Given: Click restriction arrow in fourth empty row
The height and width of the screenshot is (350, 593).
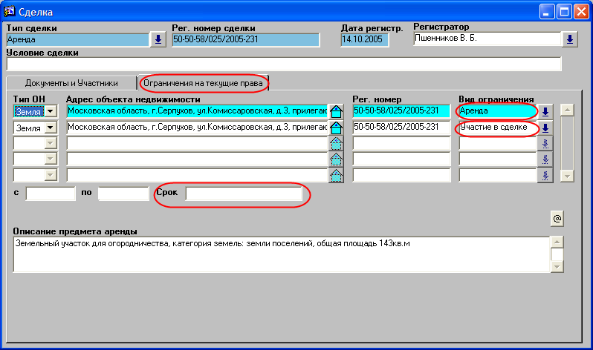Looking at the screenshot, I should (x=545, y=159).
